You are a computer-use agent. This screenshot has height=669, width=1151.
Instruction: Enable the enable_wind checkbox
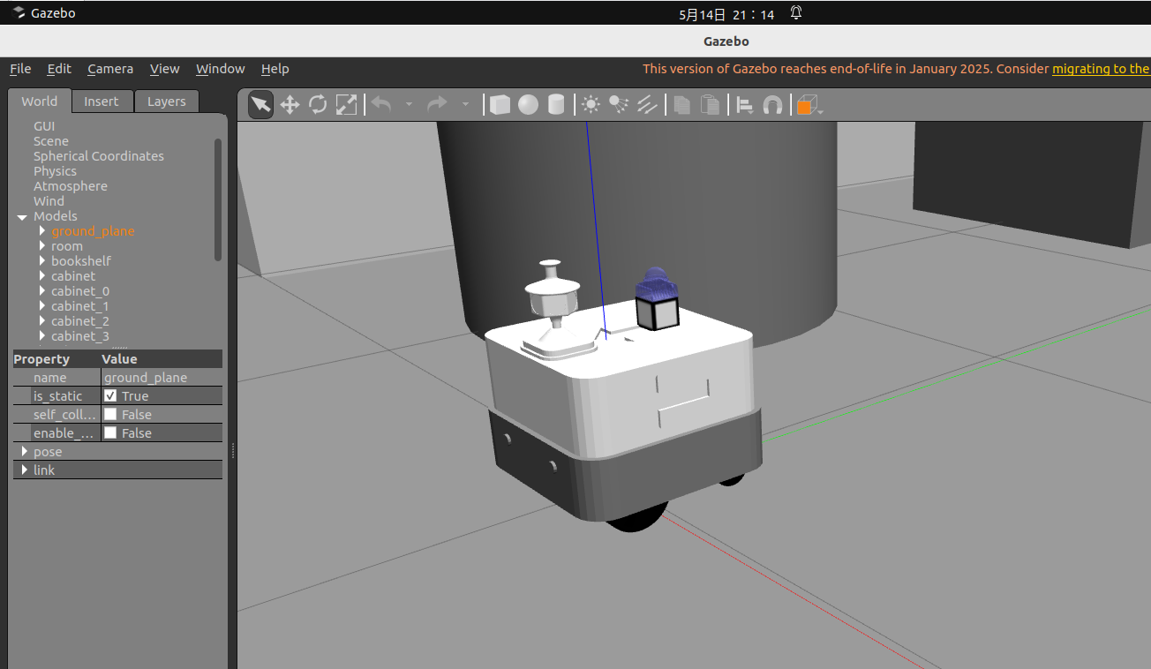tap(110, 433)
